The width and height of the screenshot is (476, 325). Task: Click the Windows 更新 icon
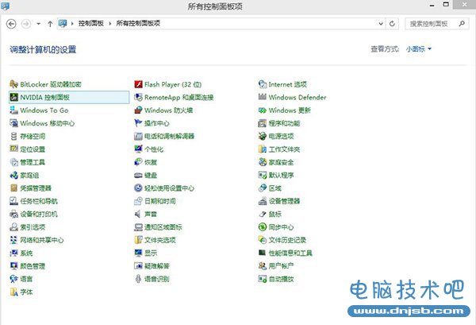click(x=263, y=110)
